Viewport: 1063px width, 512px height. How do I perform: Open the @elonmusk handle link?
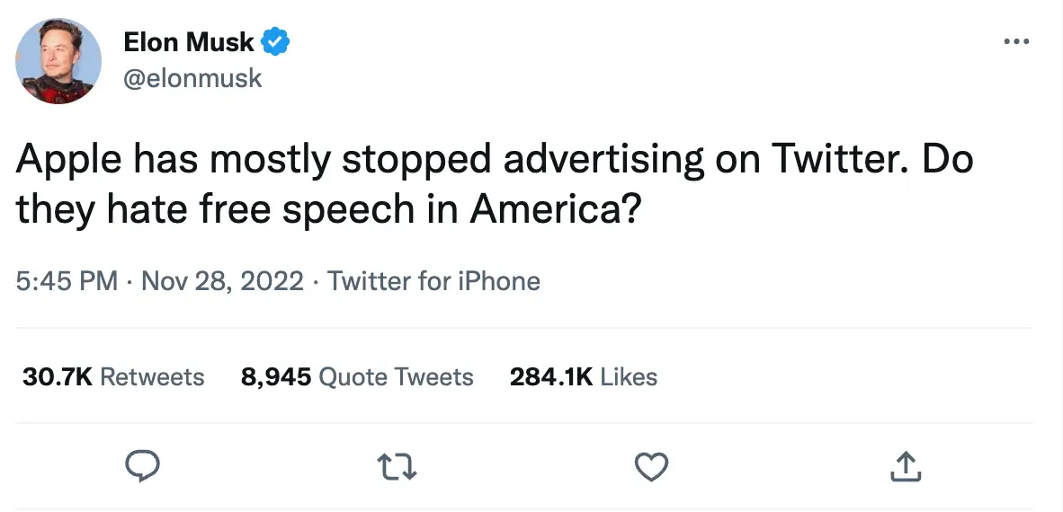click(x=192, y=78)
